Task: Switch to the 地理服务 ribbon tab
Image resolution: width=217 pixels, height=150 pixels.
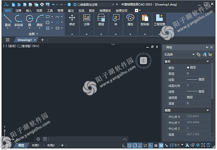Action: [x=105, y=10]
